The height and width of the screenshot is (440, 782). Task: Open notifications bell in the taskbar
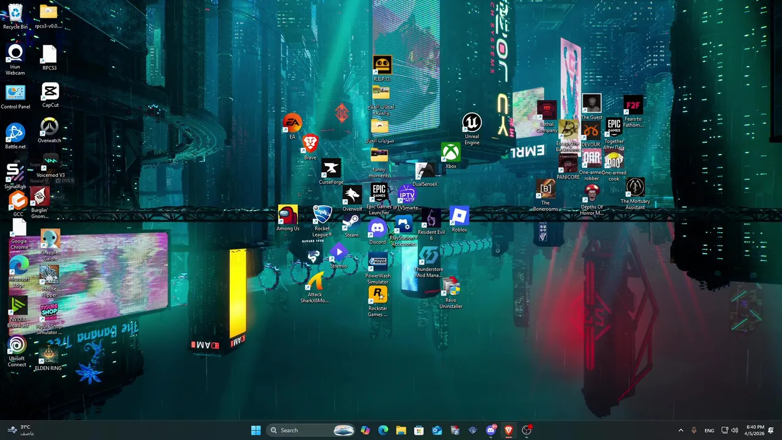point(771,430)
